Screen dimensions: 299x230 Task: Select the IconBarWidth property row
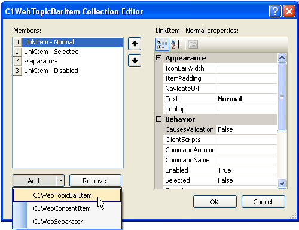tap(220, 68)
